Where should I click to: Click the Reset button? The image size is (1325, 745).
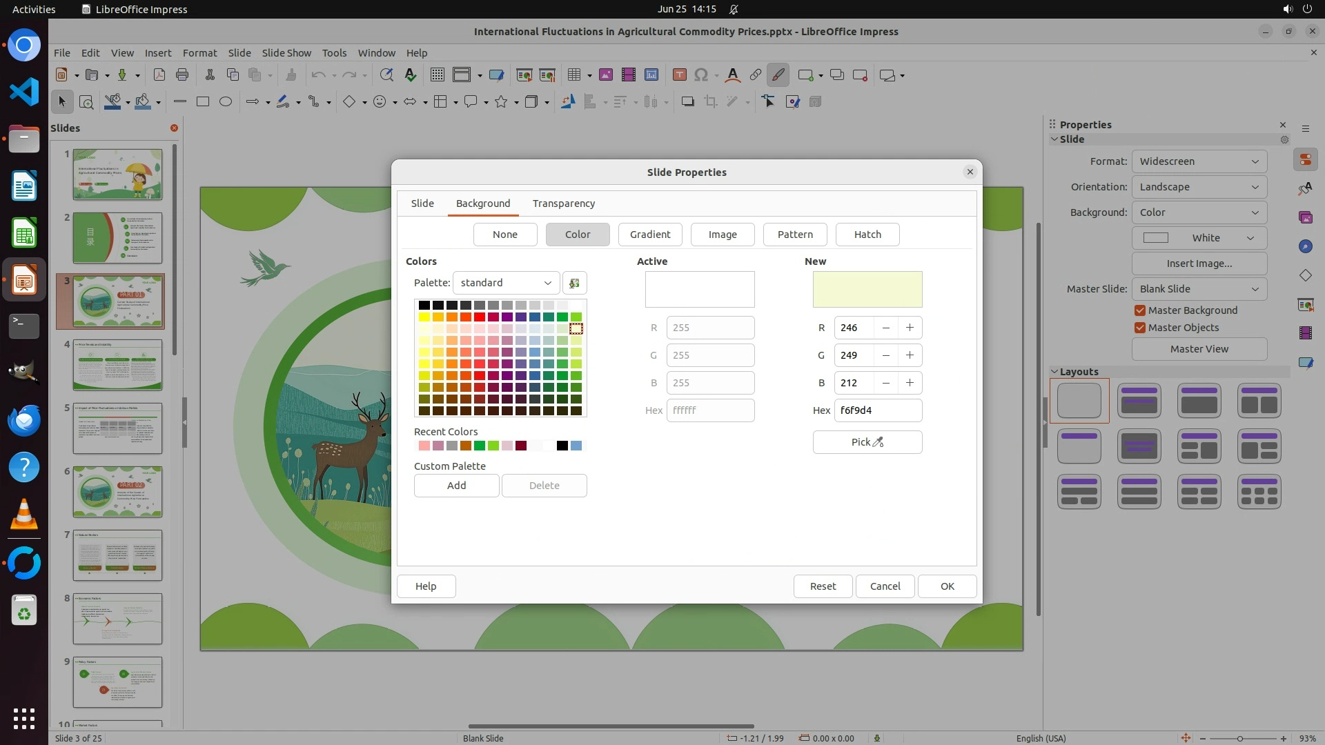[x=822, y=586]
